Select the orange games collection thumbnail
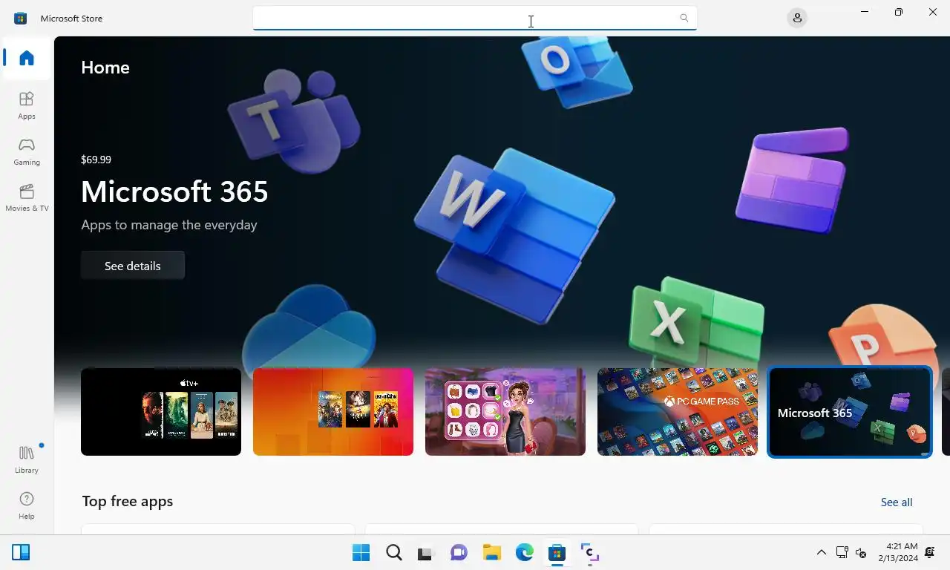The width and height of the screenshot is (950, 570). coord(333,412)
